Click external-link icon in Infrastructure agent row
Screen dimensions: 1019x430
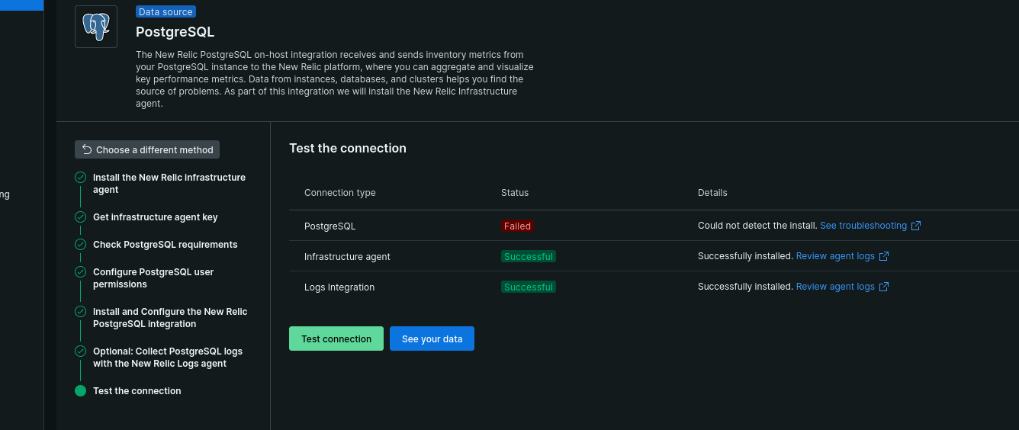(884, 256)
